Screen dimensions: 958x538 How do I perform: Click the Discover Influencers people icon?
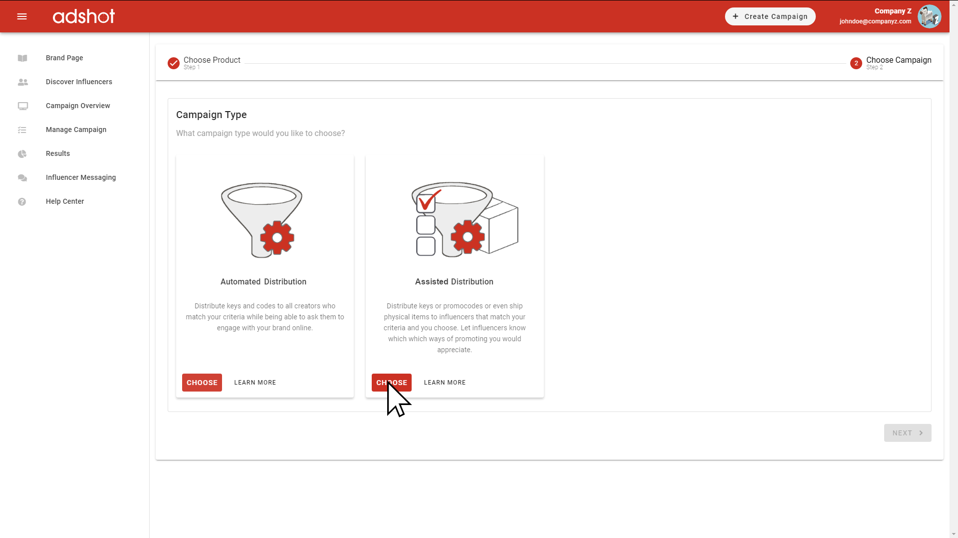point(22,82)
